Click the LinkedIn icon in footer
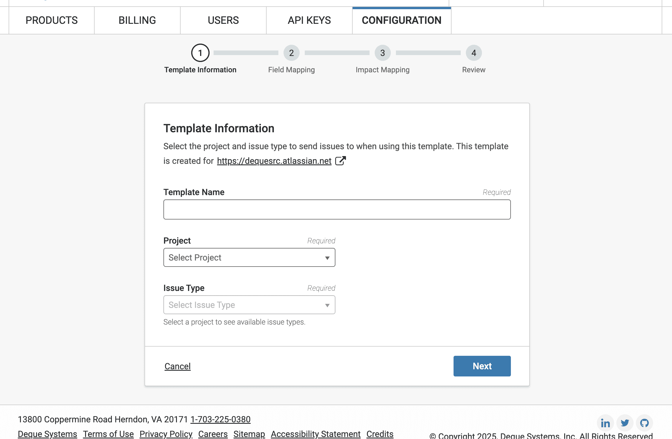 605,423
